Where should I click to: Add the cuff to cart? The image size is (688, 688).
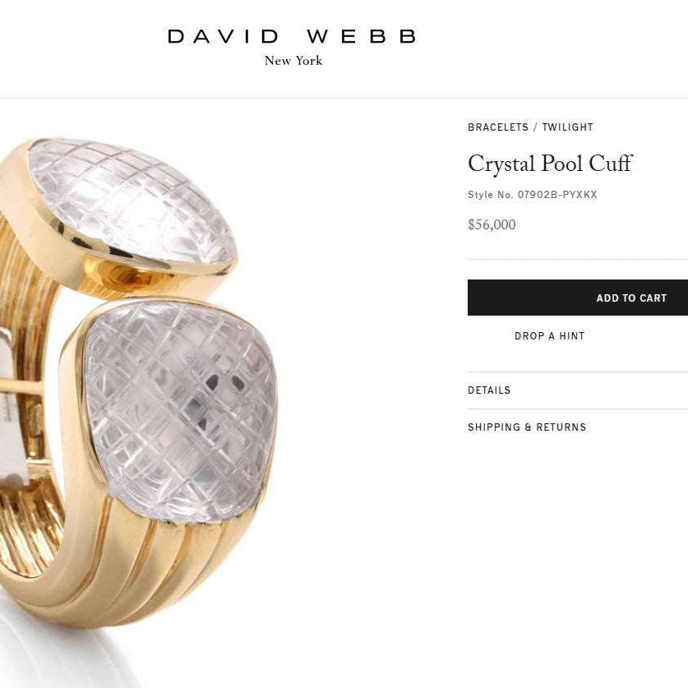click(578, 298)
